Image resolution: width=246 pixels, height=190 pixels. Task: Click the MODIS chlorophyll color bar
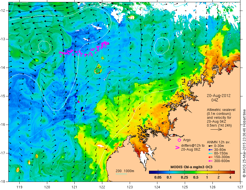point(192,172)
